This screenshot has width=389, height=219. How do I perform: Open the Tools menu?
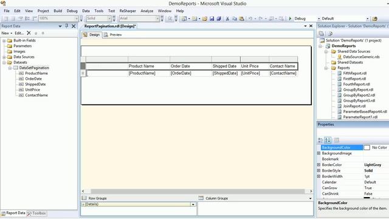point(98,11)
